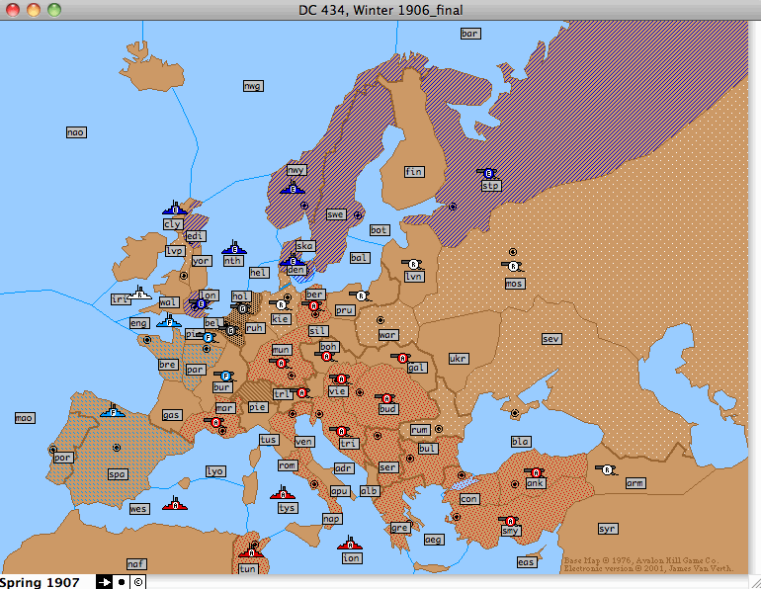Click the 'war' province label
Image resolution: width=761 pixels, height=589 pixels.
387,335
